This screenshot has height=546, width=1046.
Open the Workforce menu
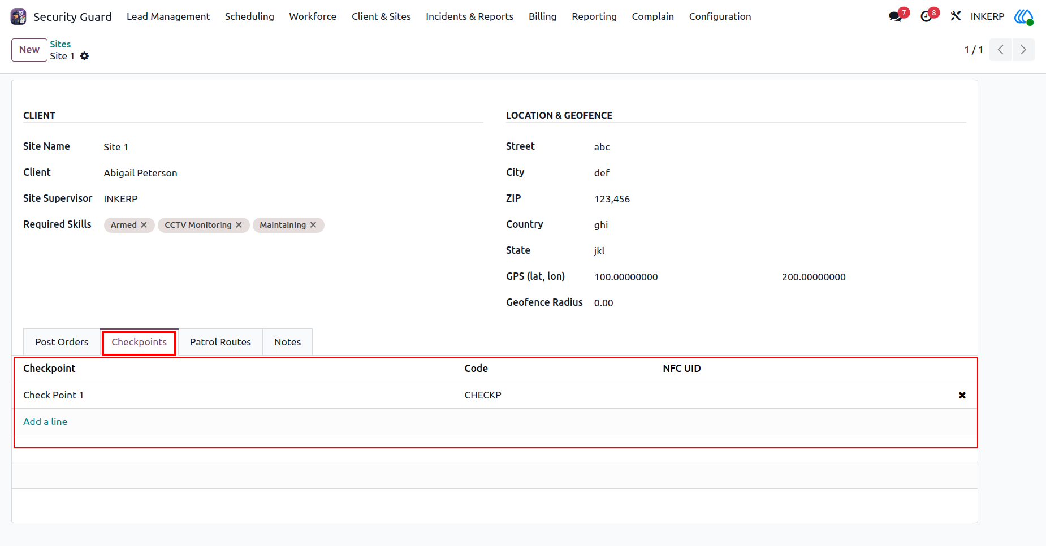tap(313, 16)
